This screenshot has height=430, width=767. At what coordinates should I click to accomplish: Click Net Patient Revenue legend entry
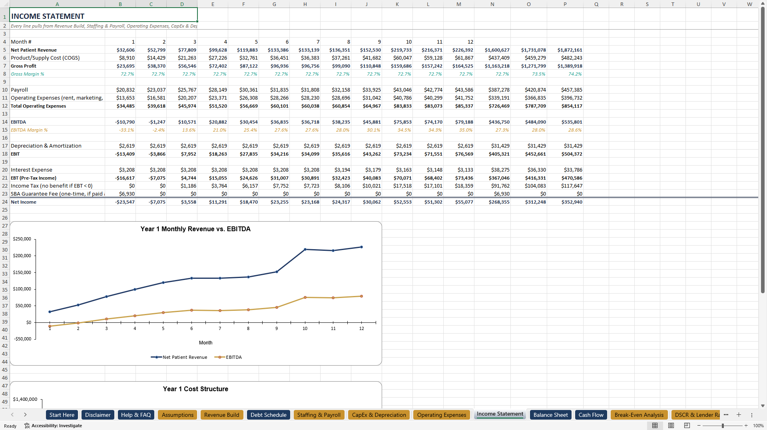click(179, 357)
